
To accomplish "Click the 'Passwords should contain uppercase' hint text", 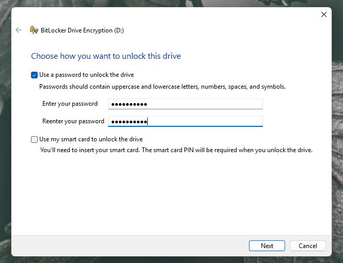I will [162, 87].
